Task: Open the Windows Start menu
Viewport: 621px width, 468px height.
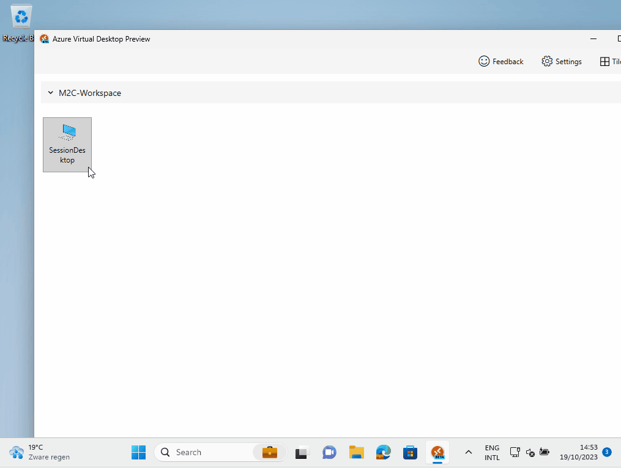Action: click(x=139, y=452)
